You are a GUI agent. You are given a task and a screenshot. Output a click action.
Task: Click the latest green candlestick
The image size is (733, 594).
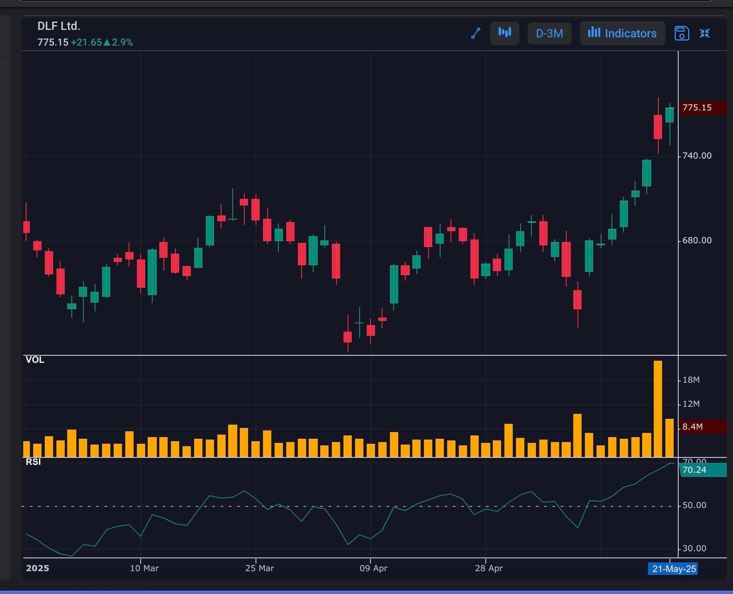[670, 115]
